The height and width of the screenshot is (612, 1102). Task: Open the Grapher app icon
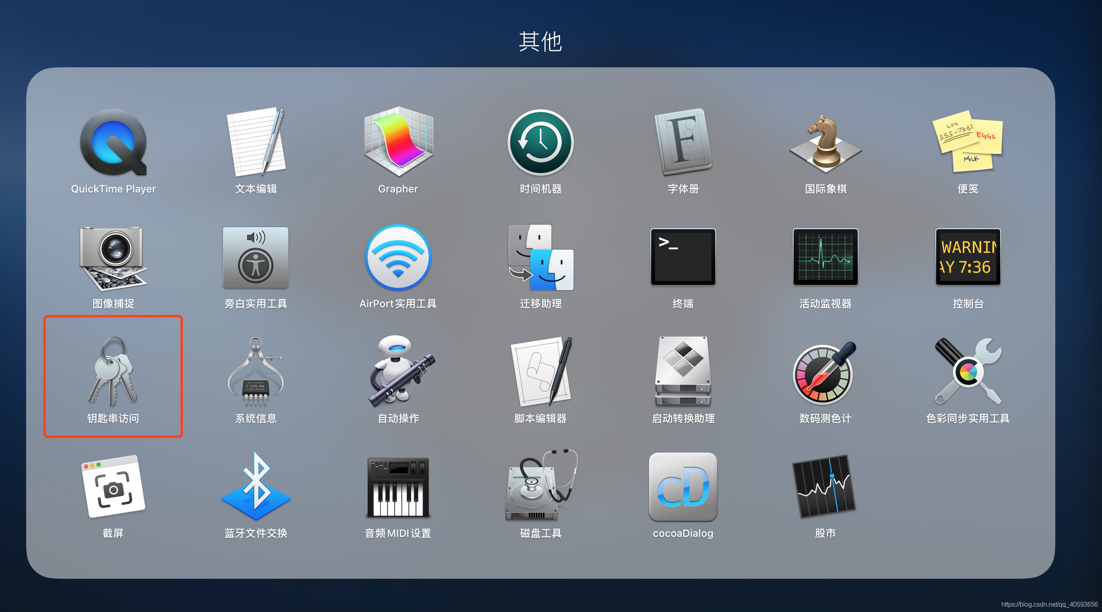pos(398,142)
